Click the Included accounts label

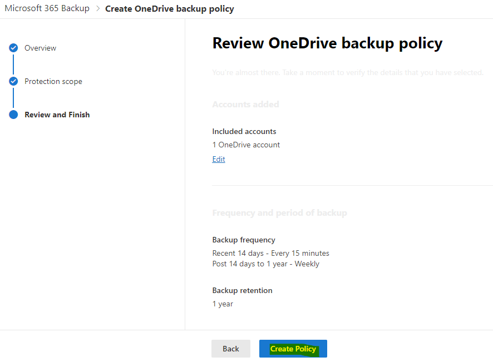[x=244, y=131]
